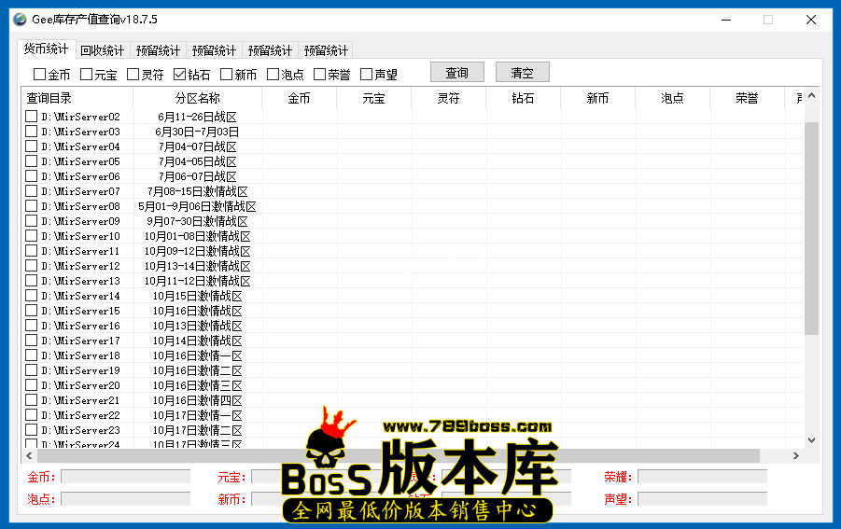Check the D:\MirServer04 row checkbox

pos(31,146)
